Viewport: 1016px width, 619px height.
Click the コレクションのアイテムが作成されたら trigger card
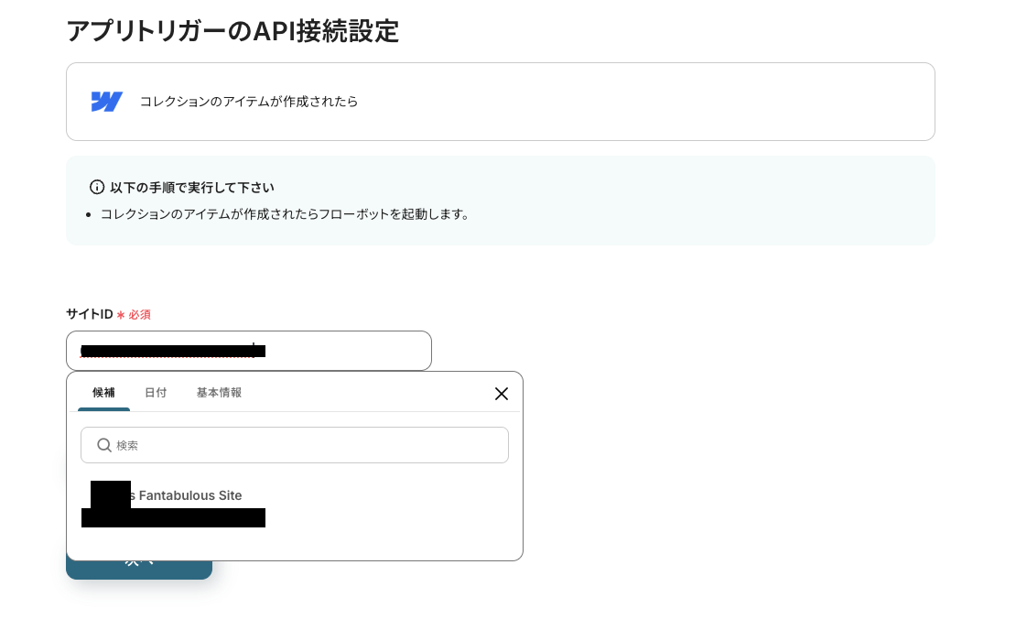(x=500, y=102)
